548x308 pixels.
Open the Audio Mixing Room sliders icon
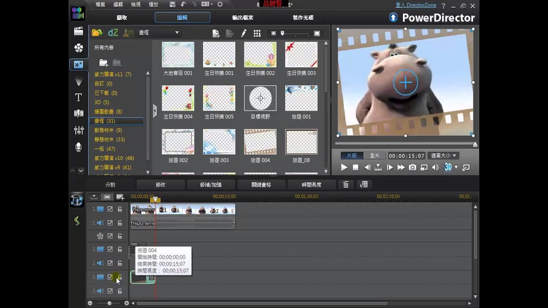click(78, 130)
